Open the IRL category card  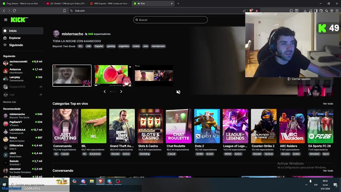click(94, 126)
